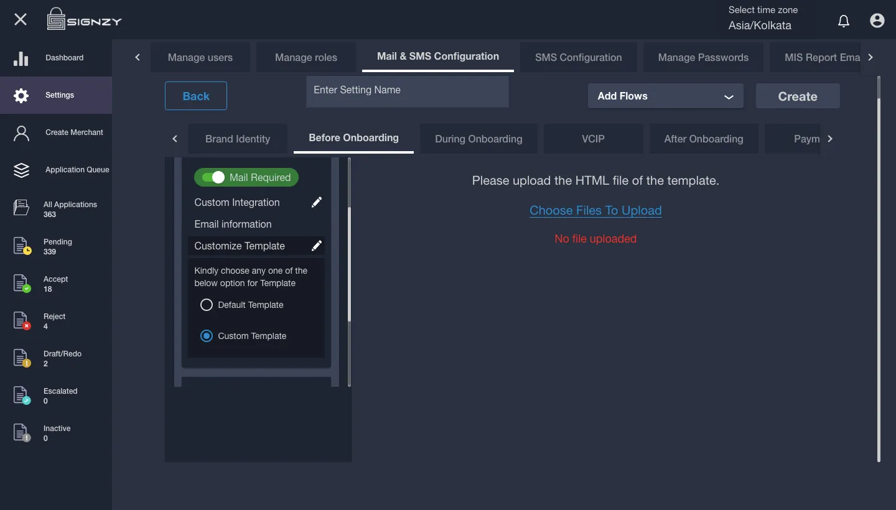Open the Brand Identity tab
Screen dimensions: 896x510
tap(238, 139)
